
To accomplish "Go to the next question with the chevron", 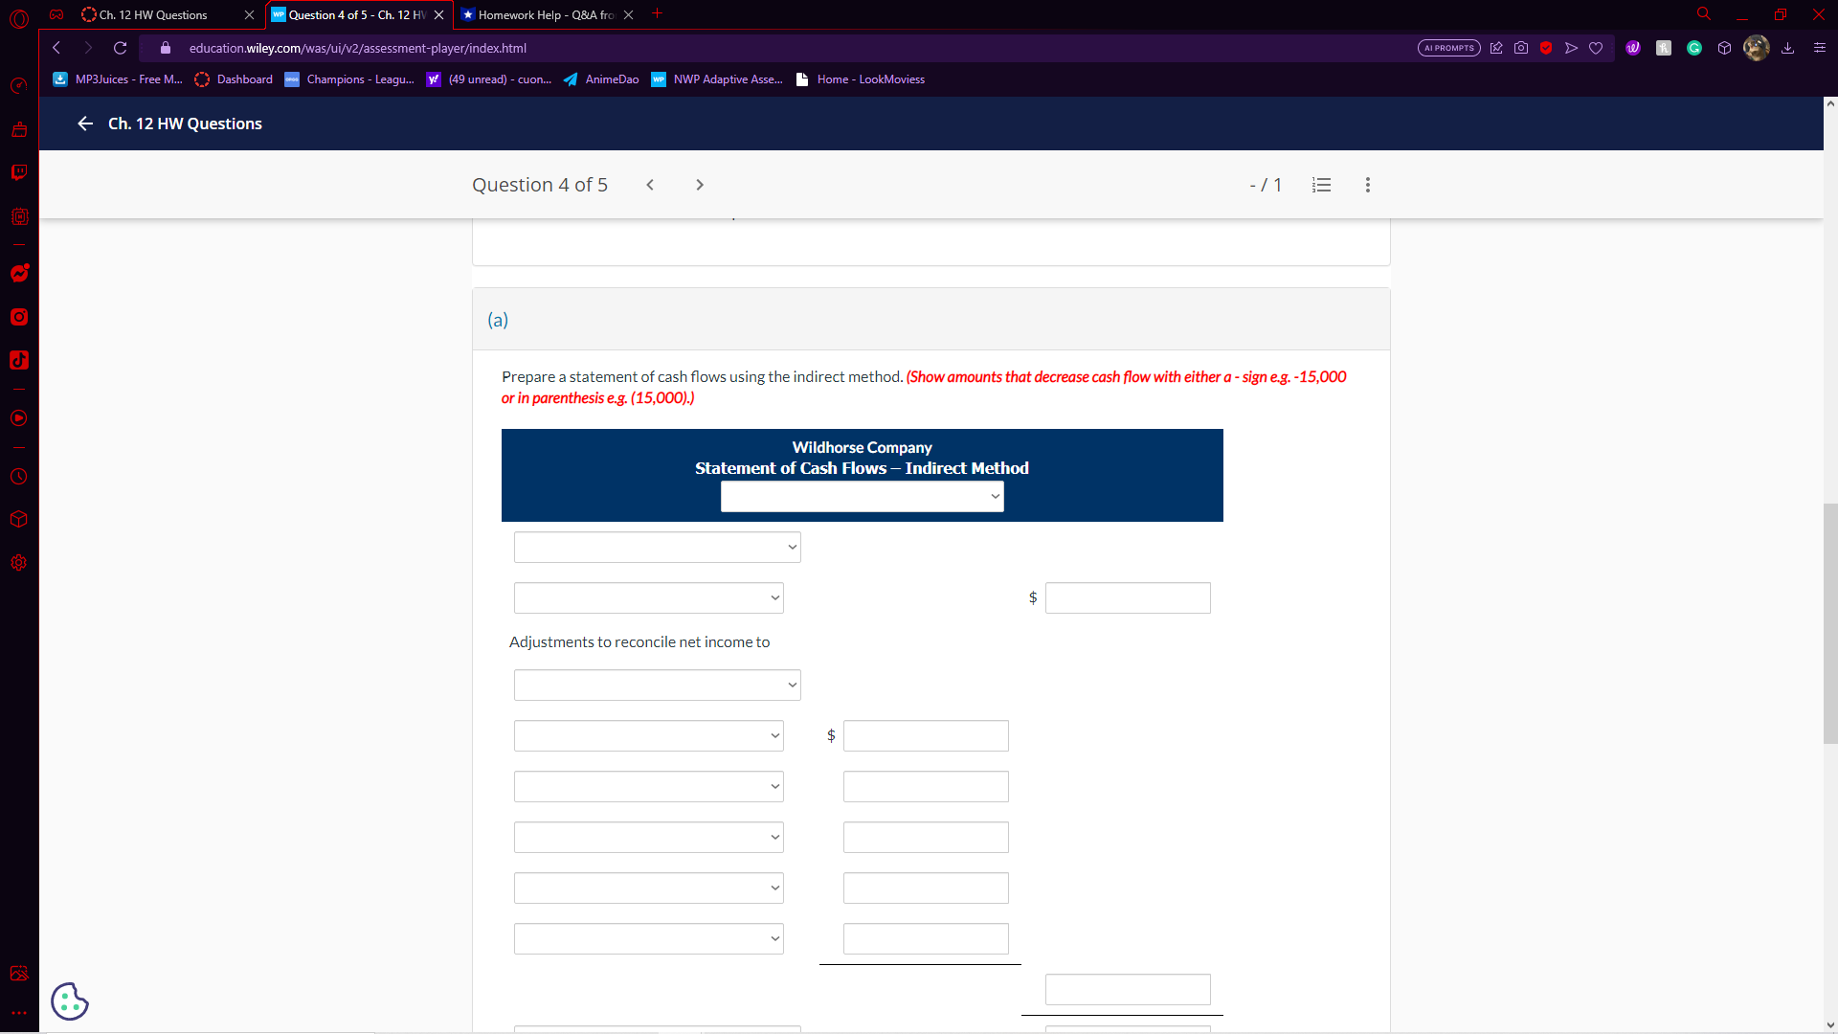I will 700,185.
